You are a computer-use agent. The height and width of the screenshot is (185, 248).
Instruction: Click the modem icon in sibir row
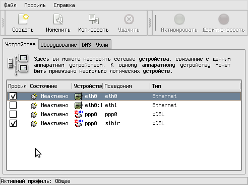[x=79, y=123]
